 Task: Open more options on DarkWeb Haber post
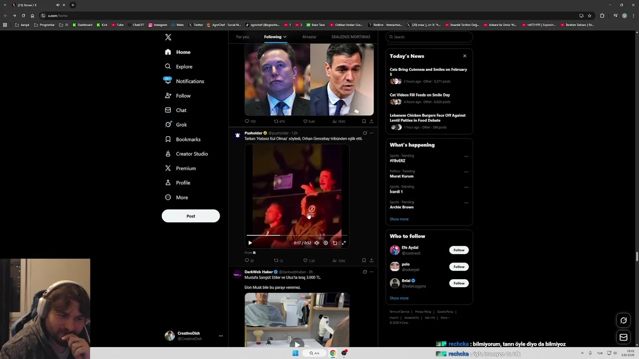tap(371, 272)
